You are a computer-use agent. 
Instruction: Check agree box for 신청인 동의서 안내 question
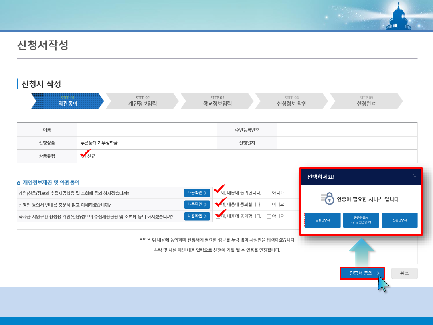(218, 205)
